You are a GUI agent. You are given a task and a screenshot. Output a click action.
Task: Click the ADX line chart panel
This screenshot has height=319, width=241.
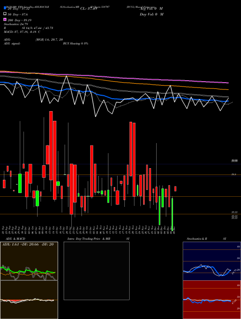pyautogui.click(x=29, y=261)
